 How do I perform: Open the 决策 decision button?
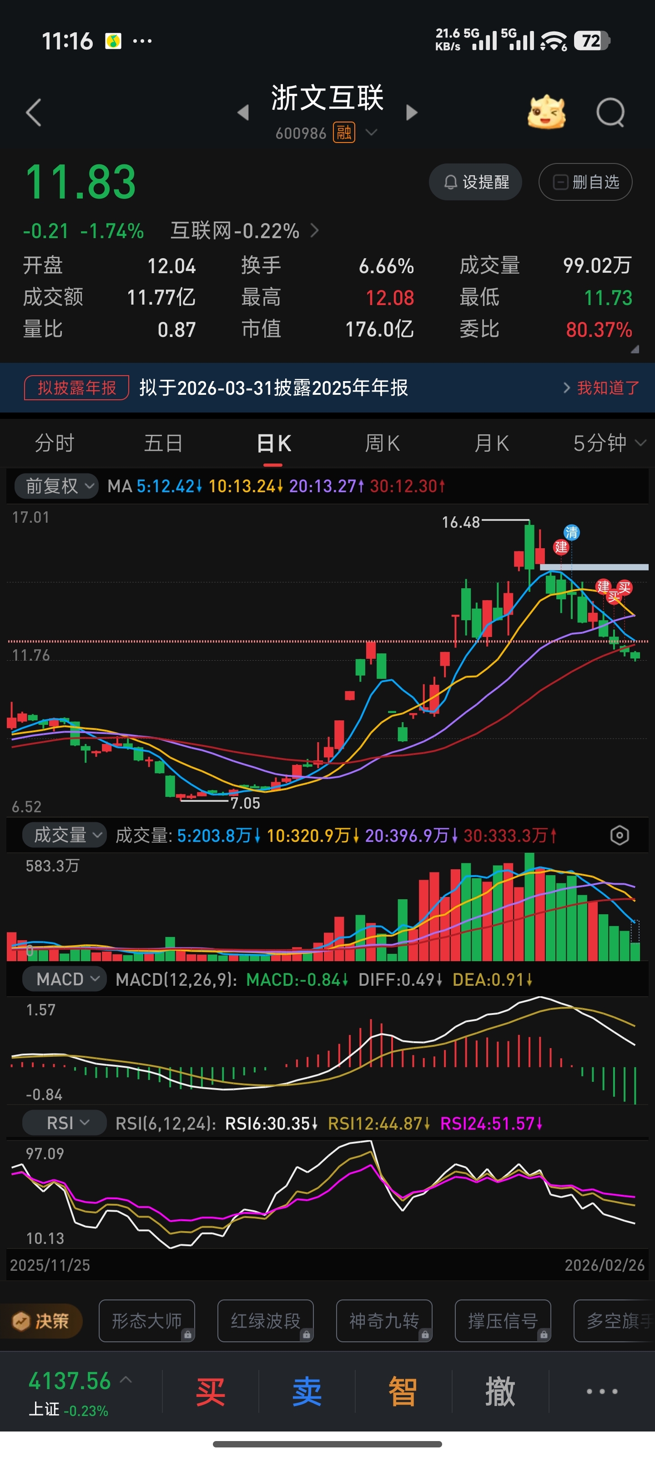[40, 1321]
